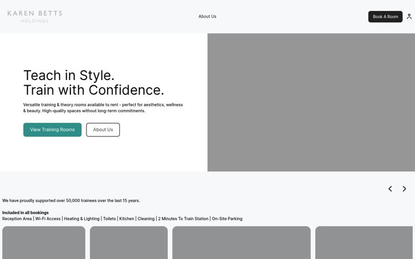Click the 50,000 trainees supported text
Image resolution: width=415 pixels, height=259 pixels.
pyautogui.click(x=71, y=201)
